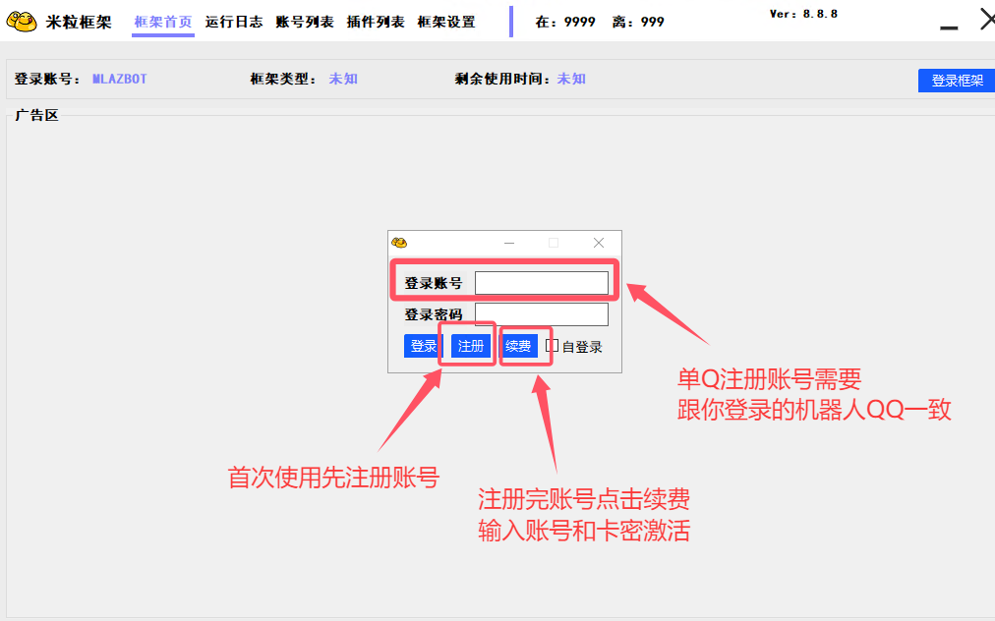Click the 登录框架 button at top right
Viewport: 995px width, 621px height.
[x=956, y=81]
